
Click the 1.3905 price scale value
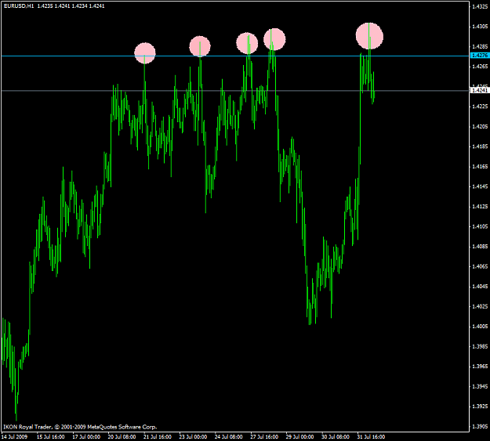pyautogui.click(x=480, y=426)
